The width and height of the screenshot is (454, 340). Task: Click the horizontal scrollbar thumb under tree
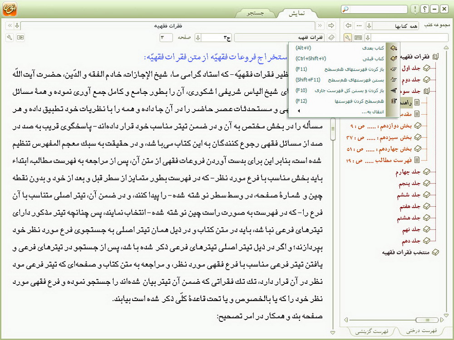coord(427,320)
